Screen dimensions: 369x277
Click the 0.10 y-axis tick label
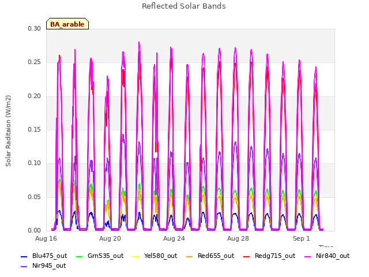34,163
